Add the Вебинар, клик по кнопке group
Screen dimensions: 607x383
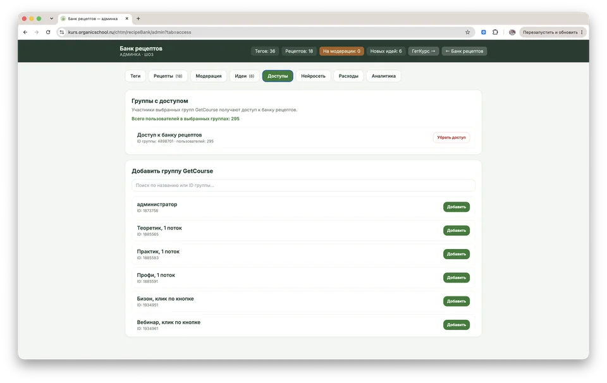coord(457,325)
